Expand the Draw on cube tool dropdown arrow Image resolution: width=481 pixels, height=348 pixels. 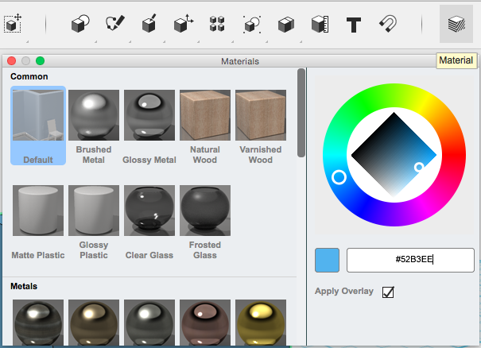164,41
